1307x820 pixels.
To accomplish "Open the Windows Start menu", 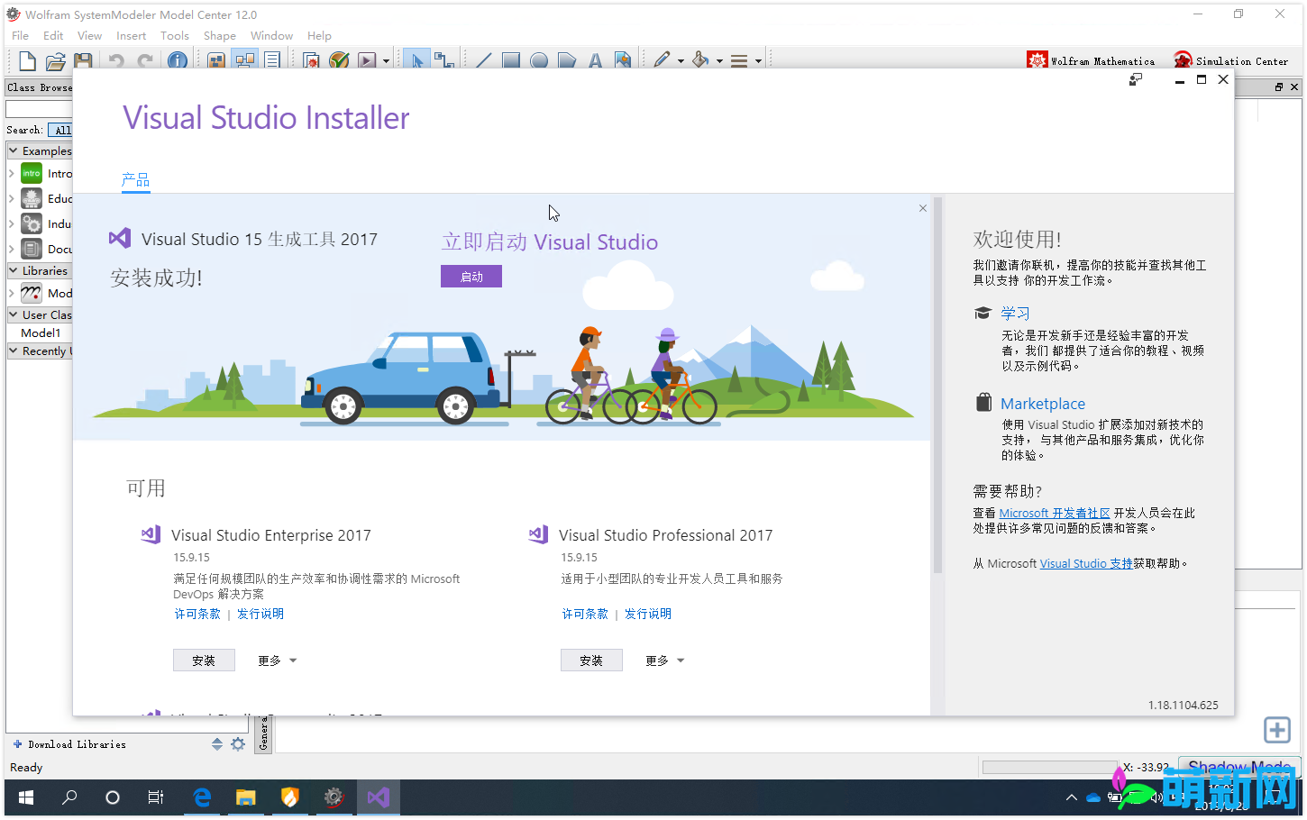I will click(25, 797).
